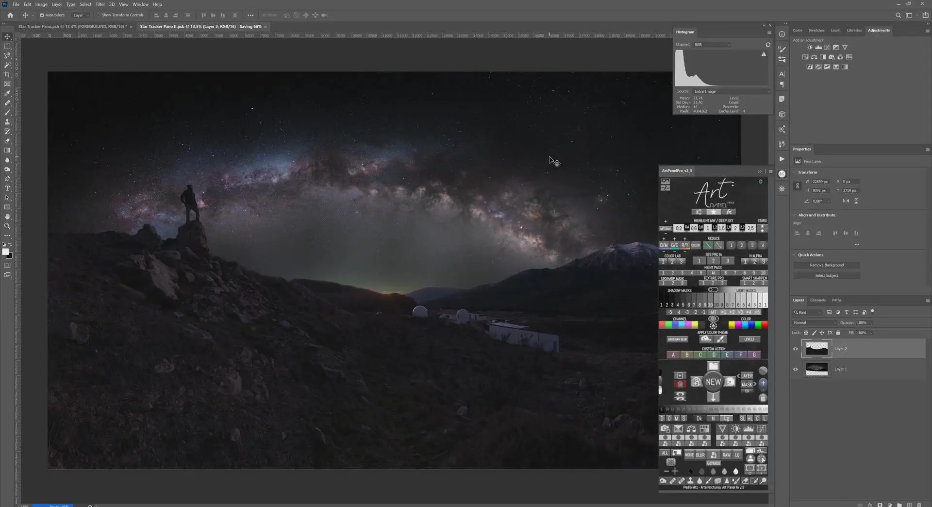Image resolution: width=932 pixels, height=507 pixels.
Task: Open the Histogram Channel RGB dropdown
Action: click(712, 45)
